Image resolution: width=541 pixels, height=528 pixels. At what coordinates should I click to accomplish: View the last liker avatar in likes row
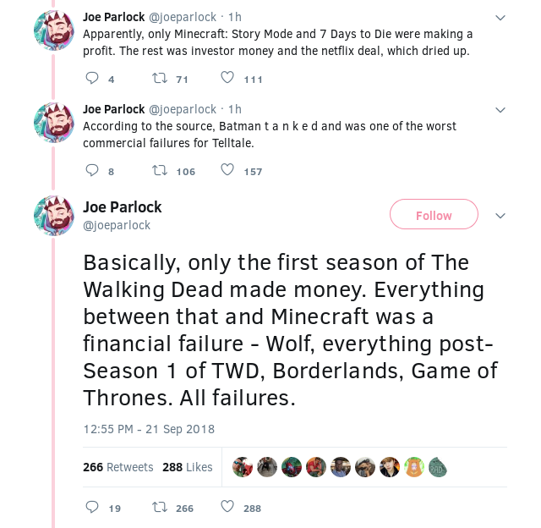coord(438,467)
